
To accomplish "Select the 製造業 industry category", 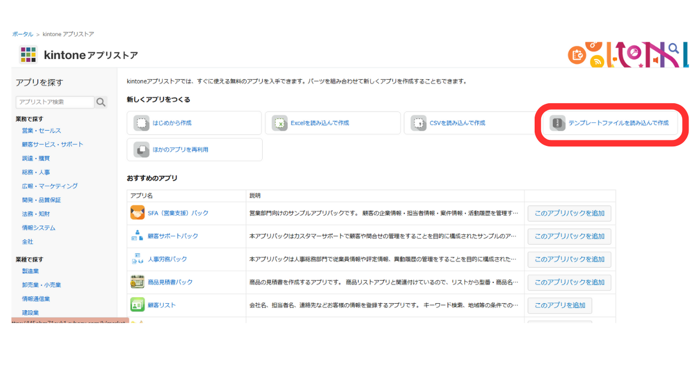I will [30, 271].
